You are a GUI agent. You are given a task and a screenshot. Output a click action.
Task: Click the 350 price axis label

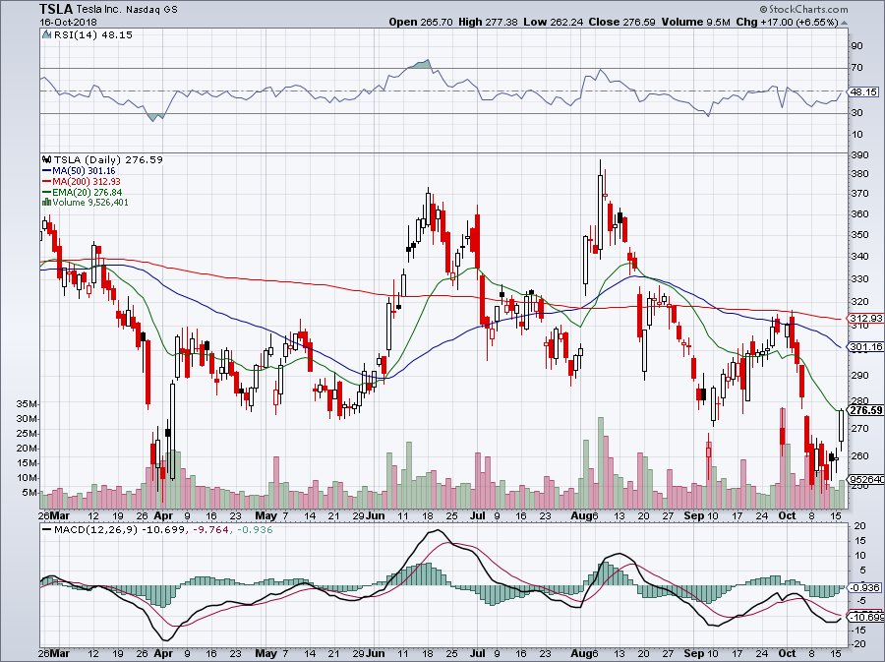[860, 235]
